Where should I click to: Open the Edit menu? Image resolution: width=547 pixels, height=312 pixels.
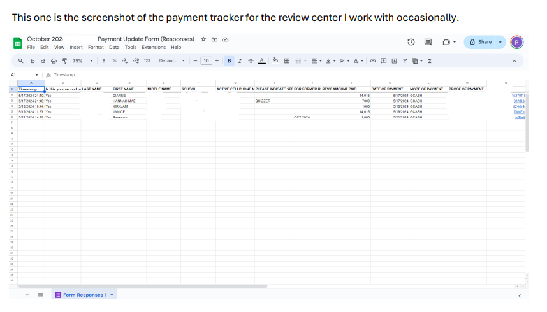44,47
